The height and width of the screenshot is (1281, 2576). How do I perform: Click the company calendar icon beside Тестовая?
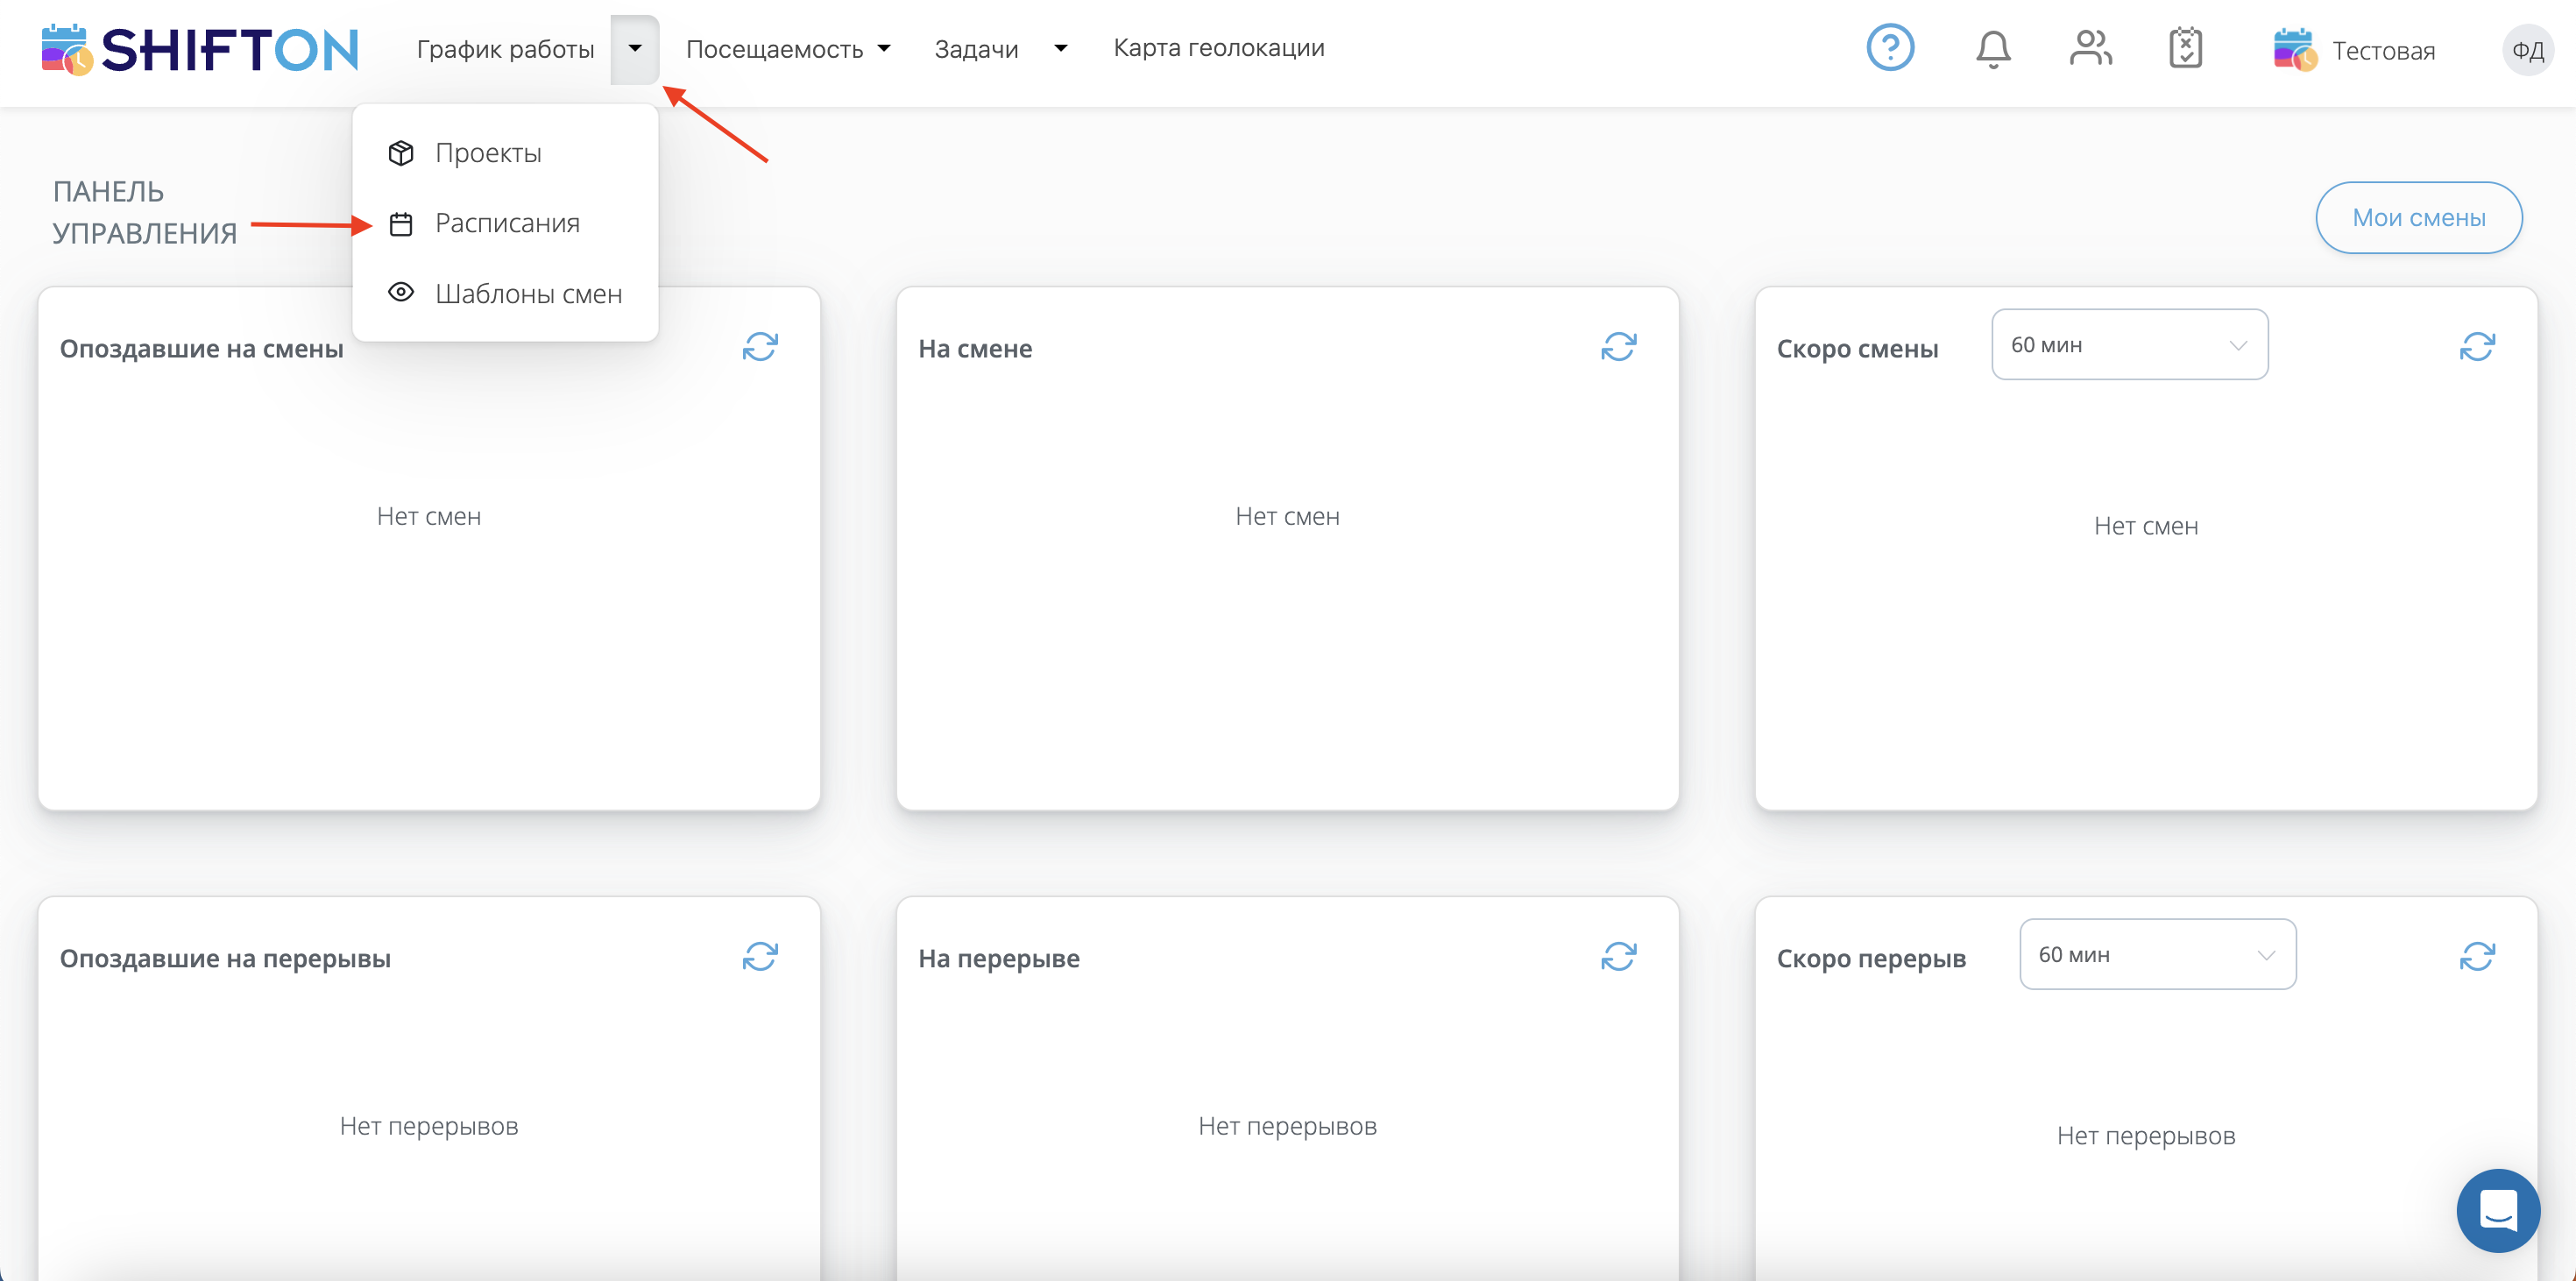[2295, 50]
